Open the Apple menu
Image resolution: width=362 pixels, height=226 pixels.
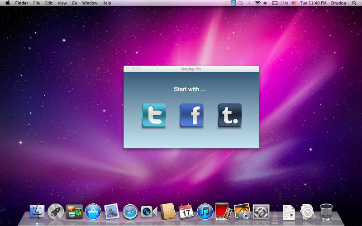8,3
